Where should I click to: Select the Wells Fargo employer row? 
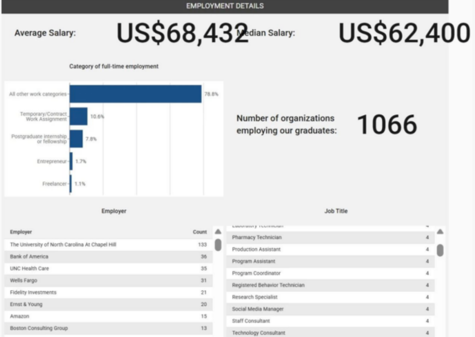click(109, 280)
